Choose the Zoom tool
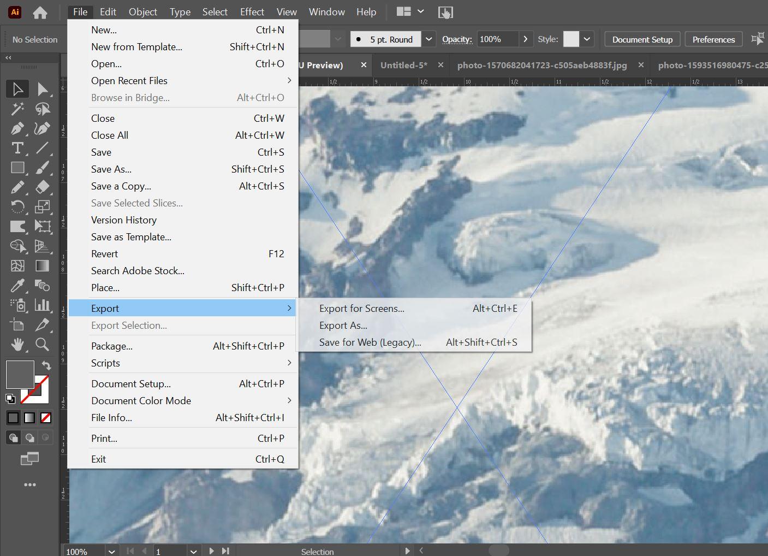The image size is (768, 556). [43, 345]
